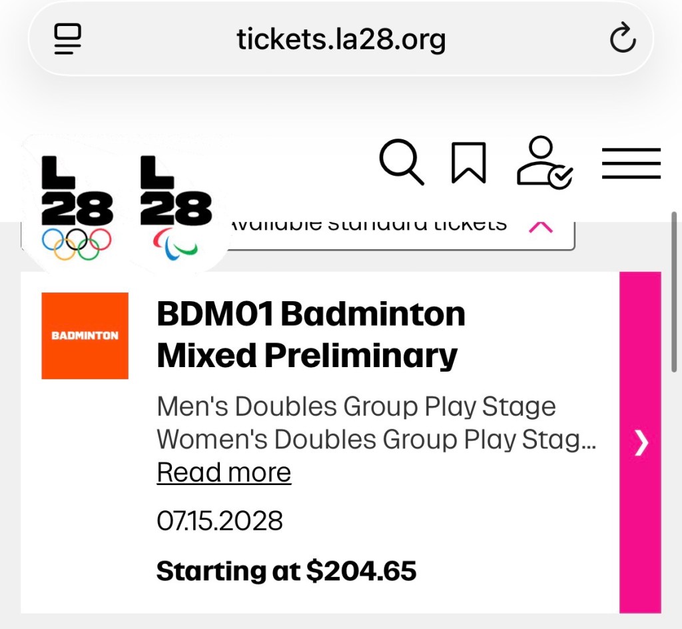
Task: Expand the description with 'Read more'
Action: point(224,472)
